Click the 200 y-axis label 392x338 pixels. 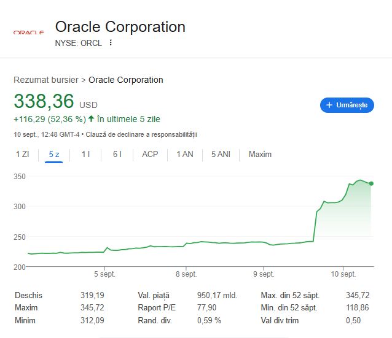click(20, 267)
